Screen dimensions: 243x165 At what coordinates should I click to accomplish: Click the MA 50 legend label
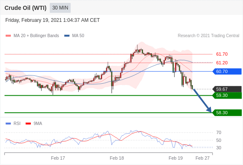point(78,36)
